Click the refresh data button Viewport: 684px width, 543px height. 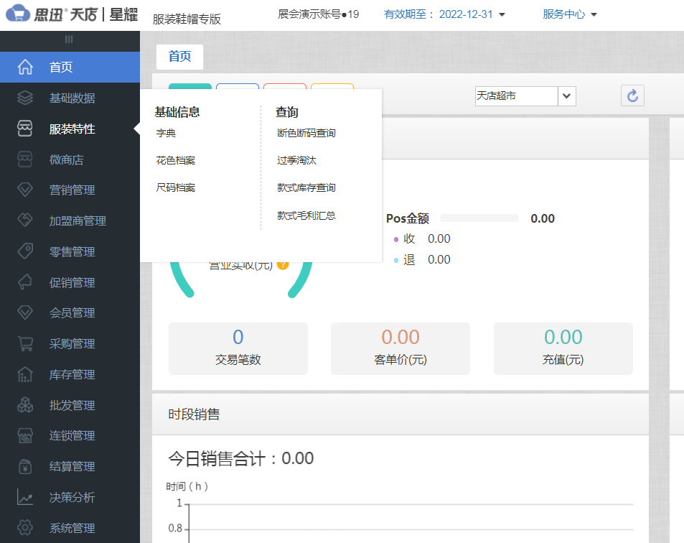[632, 95]
